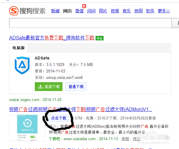
Task: Click the 点击下载 button
Action: coord(59,118)
